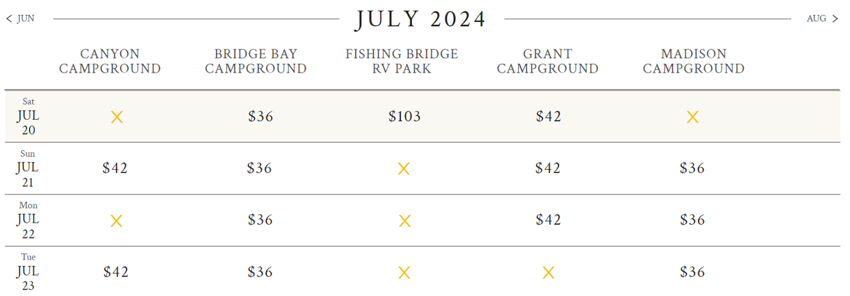The height and width of the screenshot is (296, 850).
Task: Open the Fishing Bridge RV Park header
Action: click(x=402, y=61)
